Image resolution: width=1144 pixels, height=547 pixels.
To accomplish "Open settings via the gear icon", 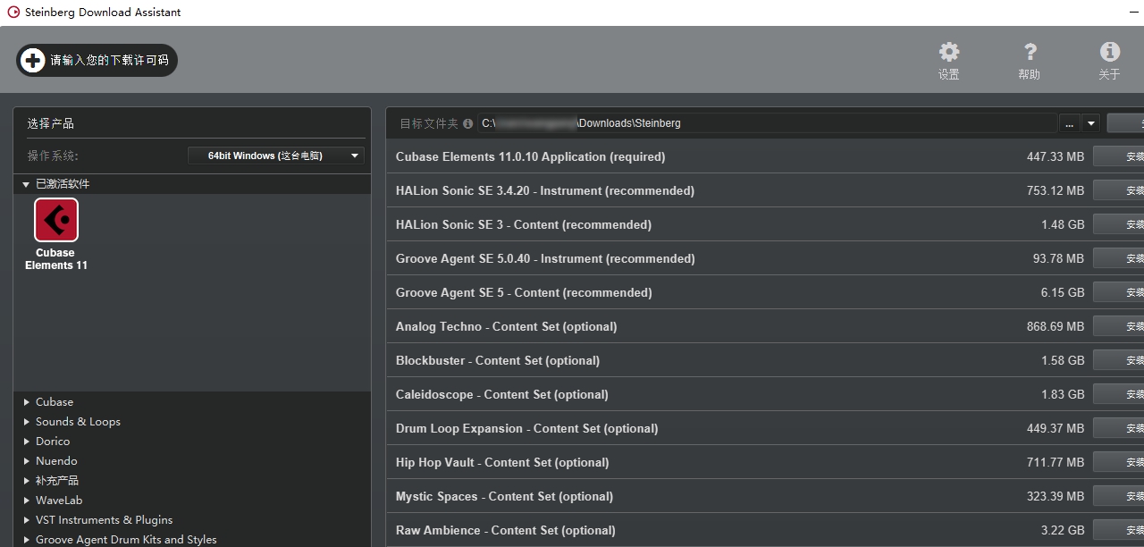I will [948, 52].
